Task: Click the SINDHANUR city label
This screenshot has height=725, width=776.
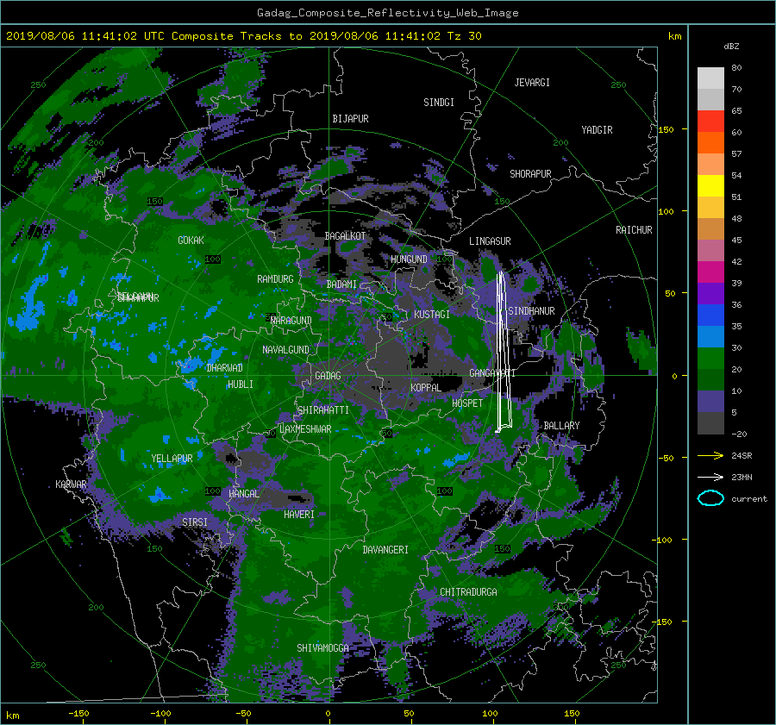Action: pos(531,311)
